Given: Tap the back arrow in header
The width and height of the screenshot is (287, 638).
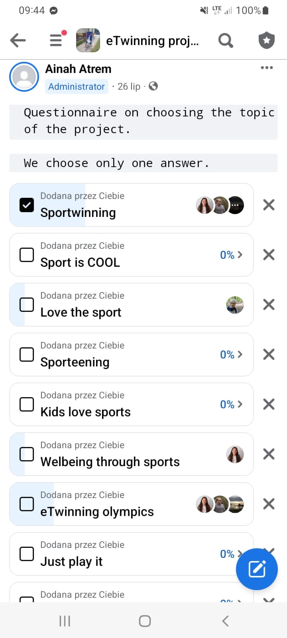Looking at the screenshot, I should click(x=18, y=40).
